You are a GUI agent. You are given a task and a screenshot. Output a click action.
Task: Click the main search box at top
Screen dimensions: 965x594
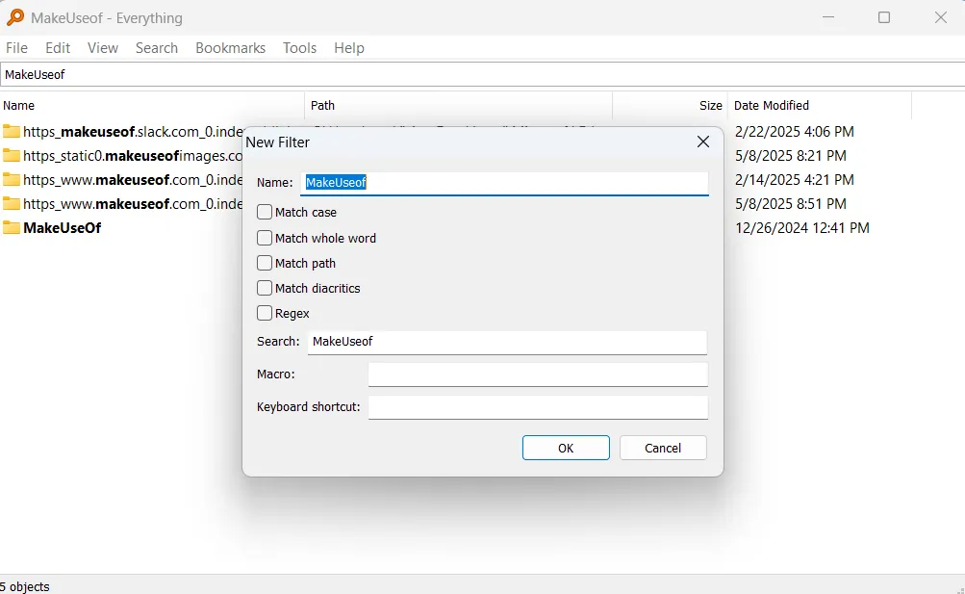481,74
